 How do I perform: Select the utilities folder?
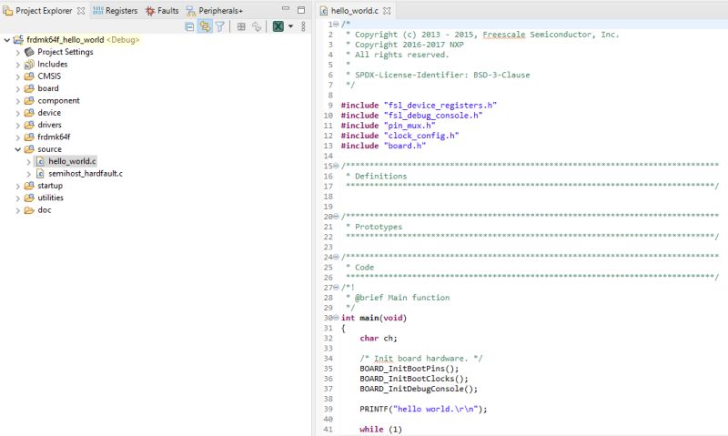[51, 198]
